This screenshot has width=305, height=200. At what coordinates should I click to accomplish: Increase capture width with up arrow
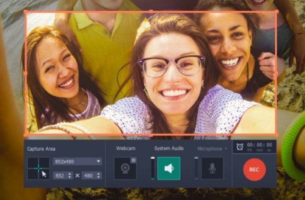(70, 174)
